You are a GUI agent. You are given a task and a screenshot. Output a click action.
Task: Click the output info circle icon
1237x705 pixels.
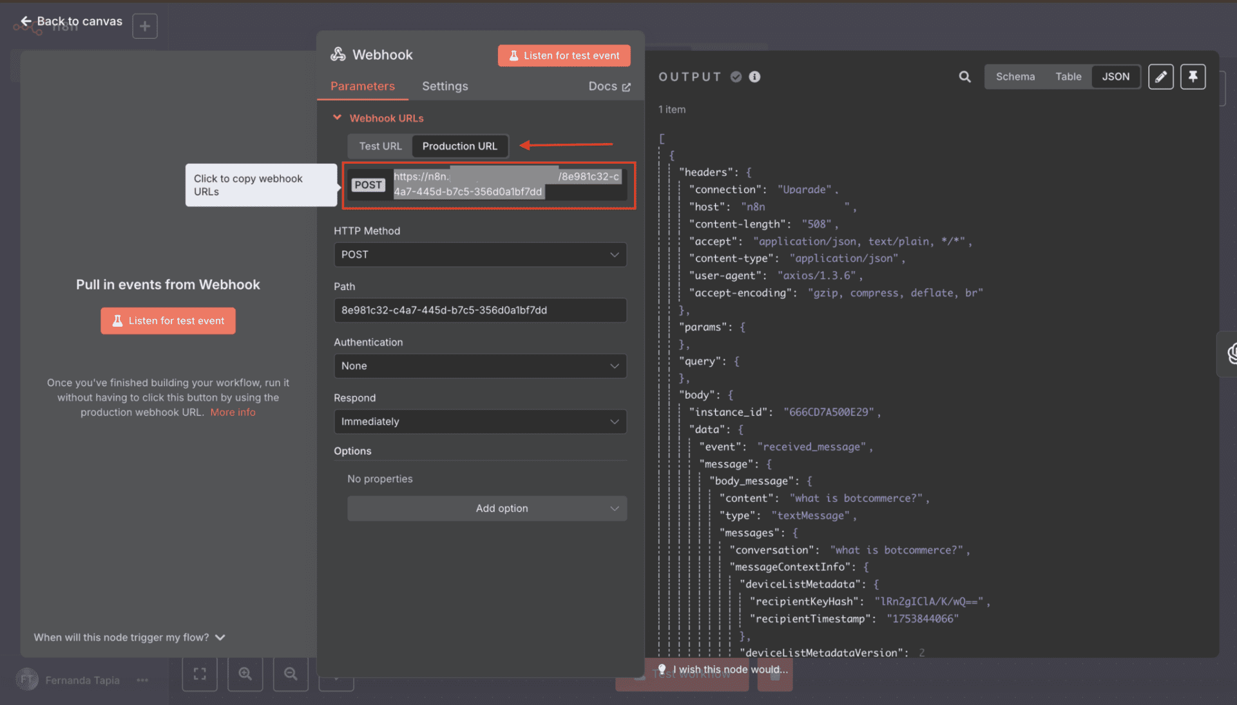tap(754, 77)
